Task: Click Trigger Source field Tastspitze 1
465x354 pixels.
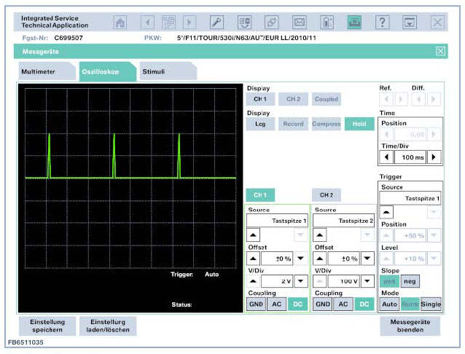Action: click(410, 198)
